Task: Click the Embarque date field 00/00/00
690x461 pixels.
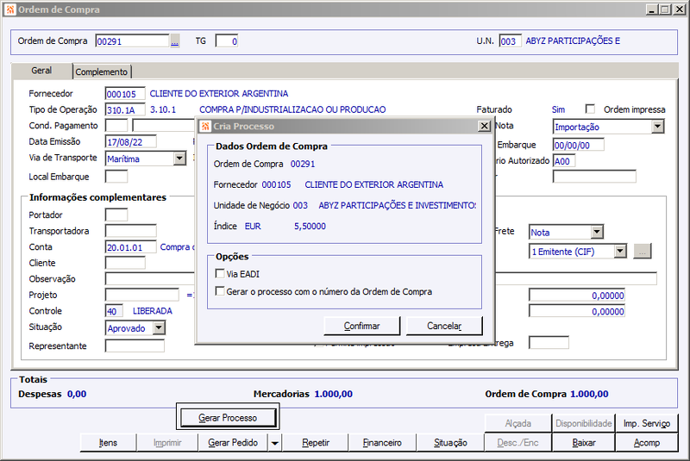Action: pos(578,145)
